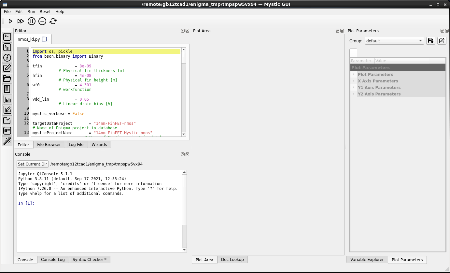This screenshot has height=273, width=450.
Task: Expand X Axis Parameters tree node
Action: 353,81
